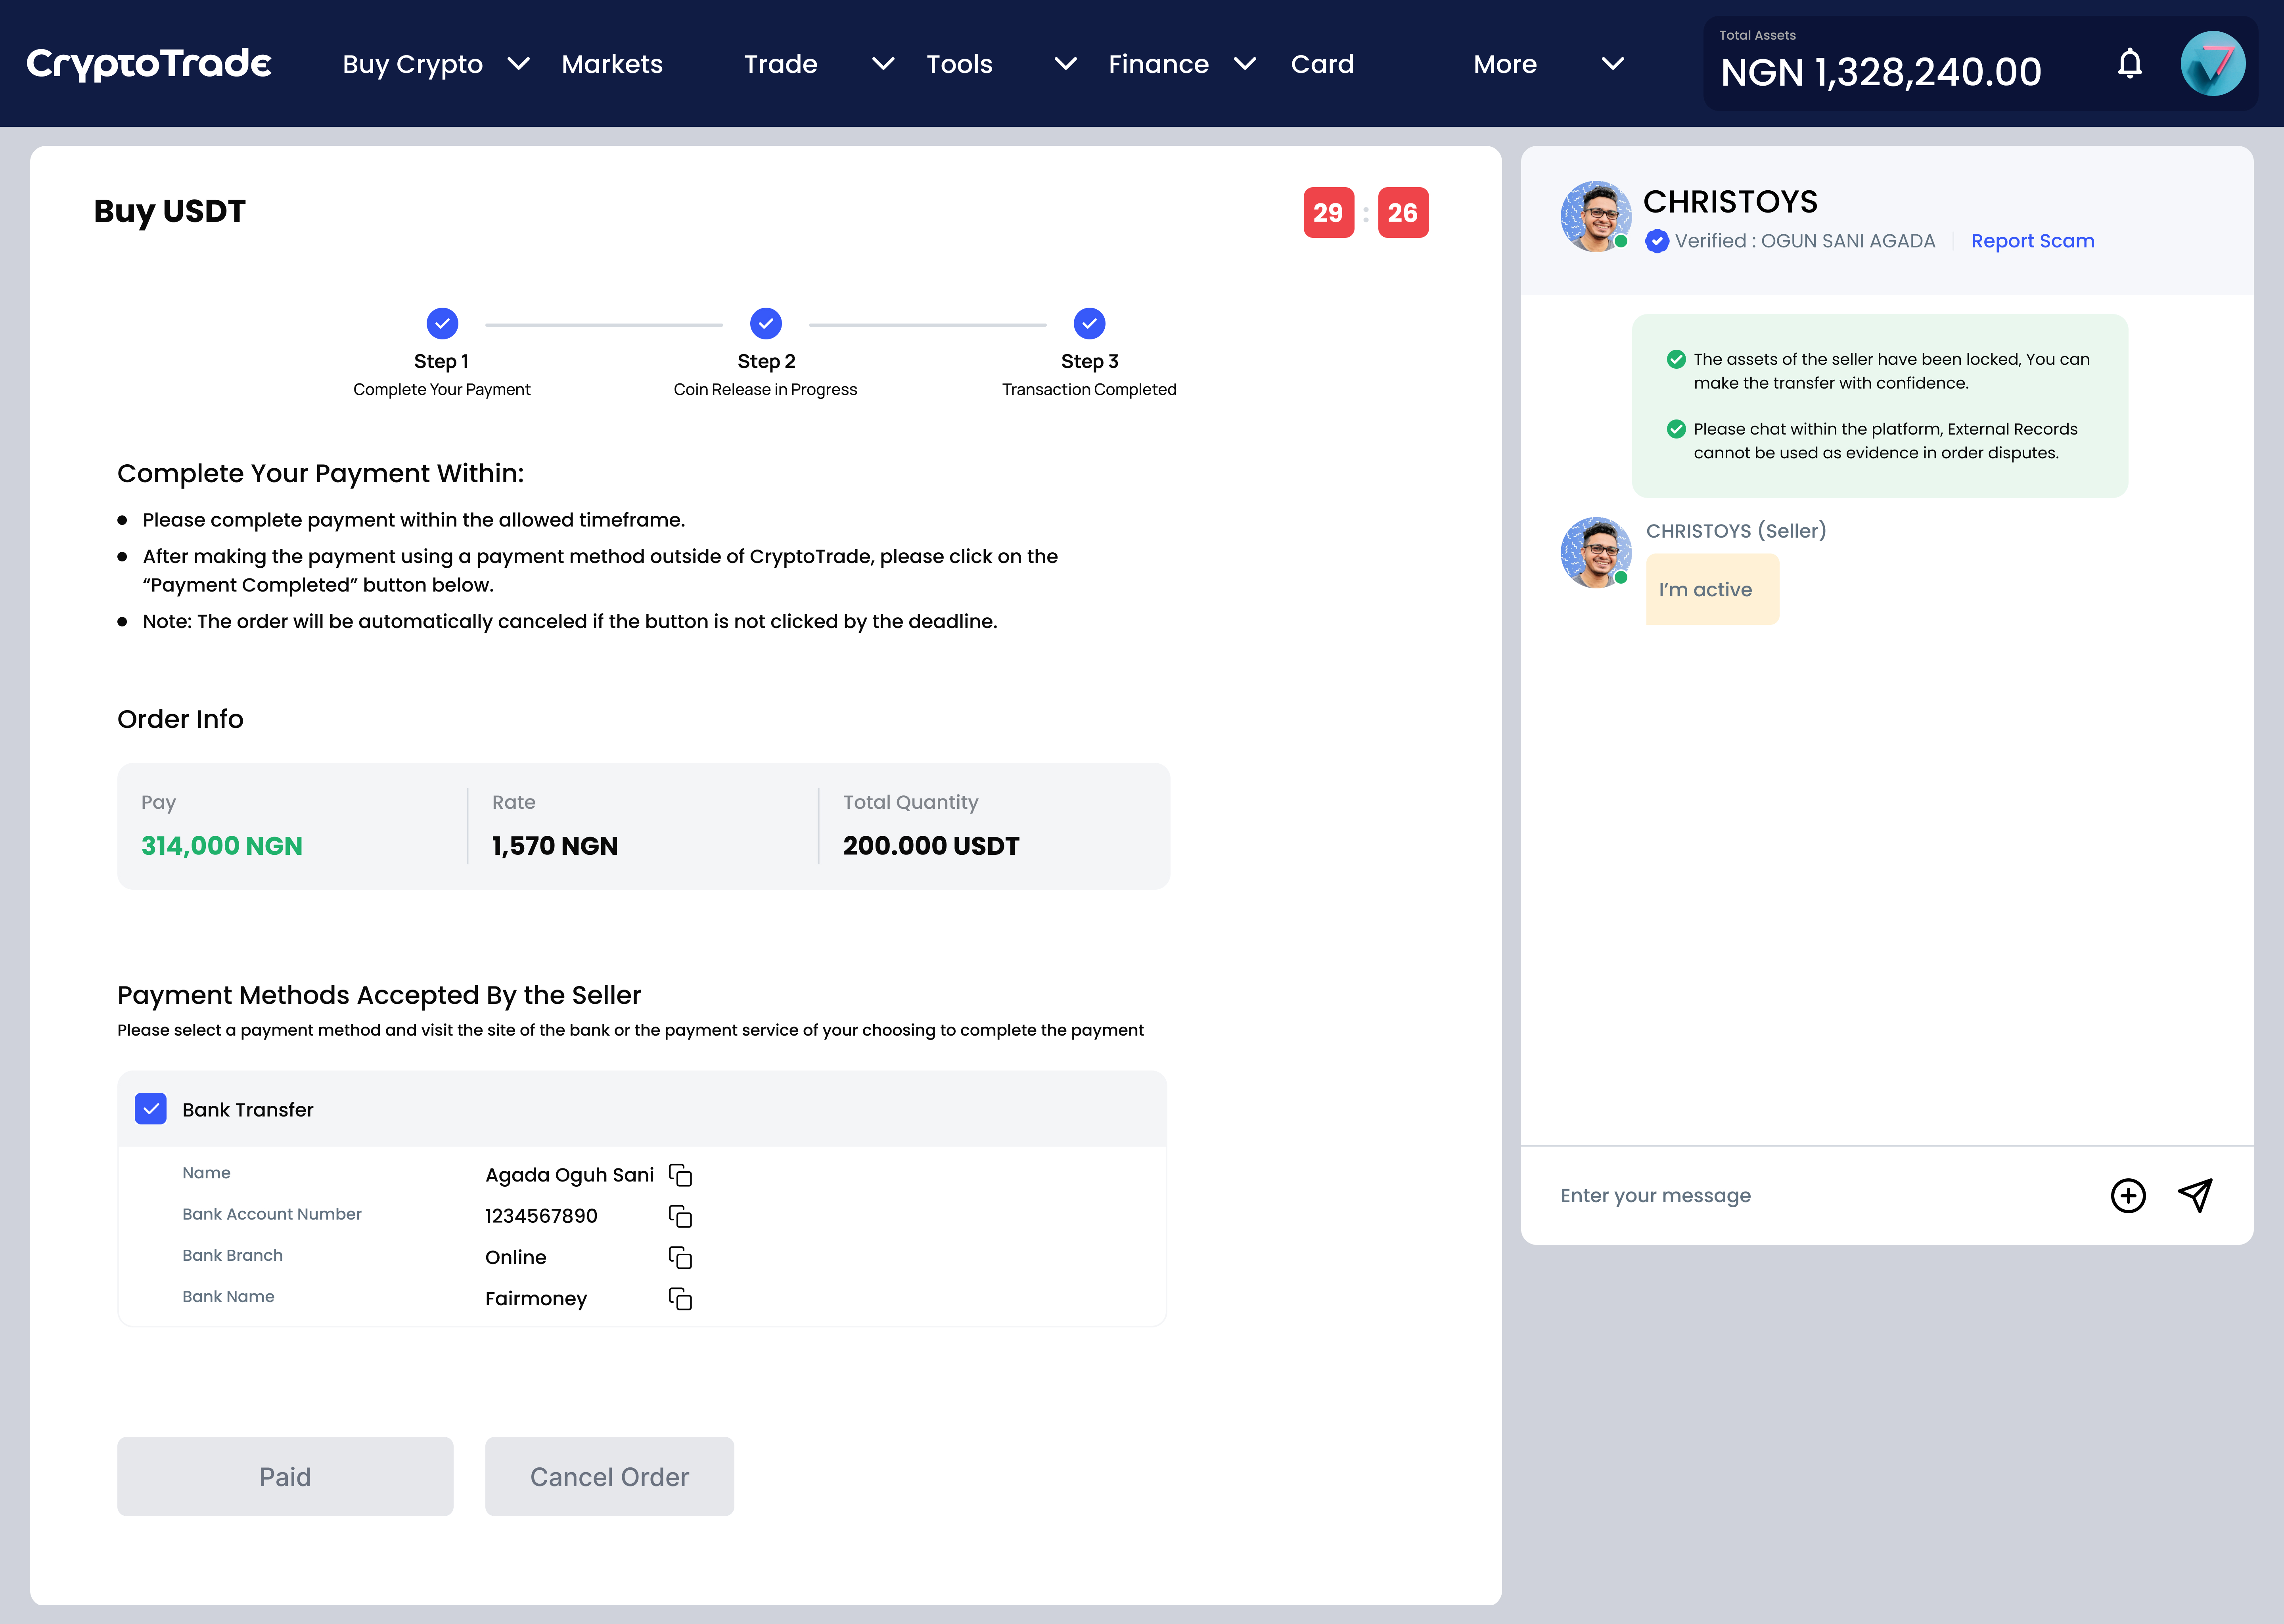Expand the Buy Crypto dropdown
2284x1624 pixels.
tap(412, 64)
